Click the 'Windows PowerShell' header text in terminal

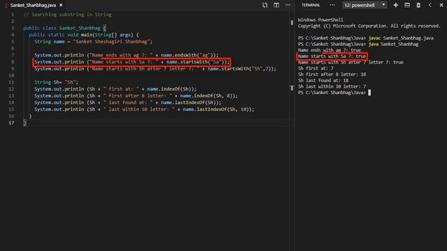point(321,20)
